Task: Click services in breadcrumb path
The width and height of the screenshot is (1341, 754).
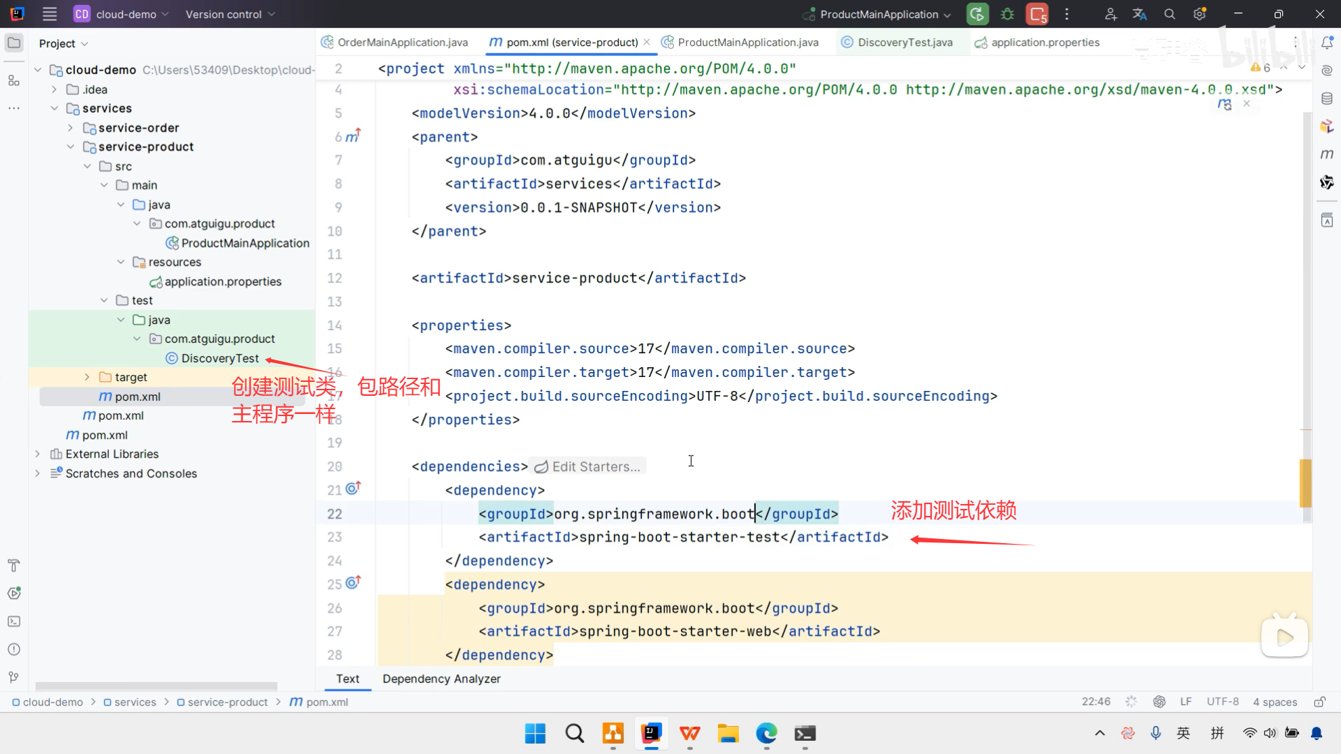Action: (135, 702)
